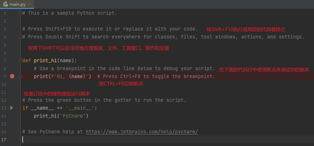This screenshot has height=146, width=314.
Task: Click the fold end marker on line 9
Action: 20,76
